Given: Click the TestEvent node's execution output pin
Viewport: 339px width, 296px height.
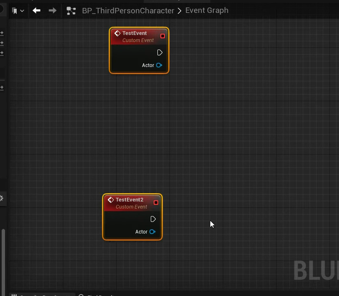Looking at the screenshot, I should tap(160, 52).
